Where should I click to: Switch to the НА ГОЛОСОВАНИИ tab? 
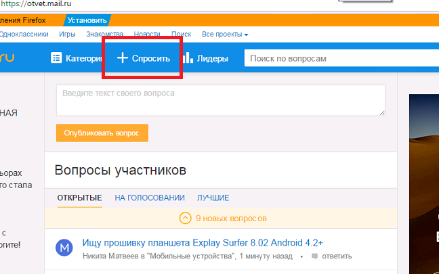[x=150, y=198]
